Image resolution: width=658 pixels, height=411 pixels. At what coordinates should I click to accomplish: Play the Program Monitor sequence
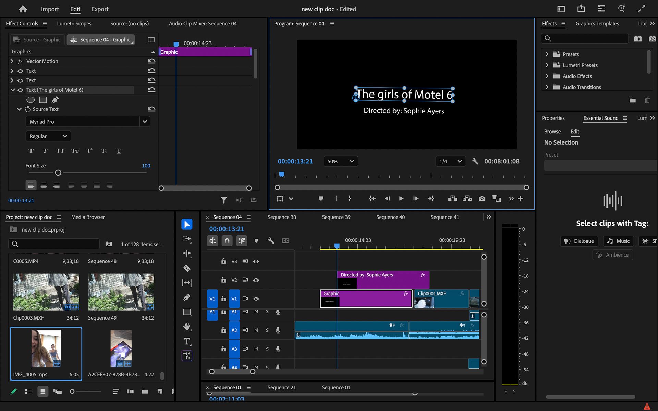click(x=401, y=199)
